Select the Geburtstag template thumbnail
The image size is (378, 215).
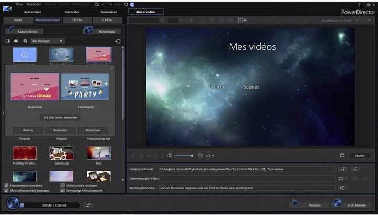61,153
